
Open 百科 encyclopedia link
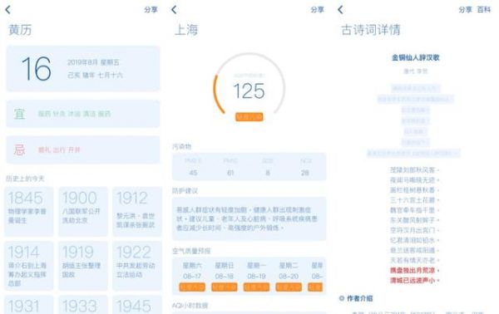pos(484,10)
